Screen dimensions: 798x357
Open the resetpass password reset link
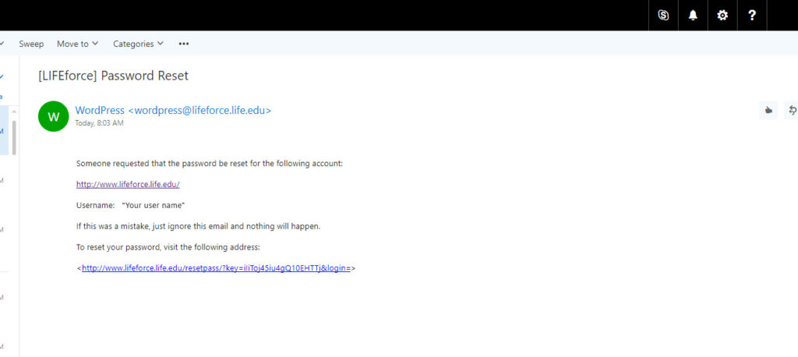pyautogui.click(x=216, y=268)
